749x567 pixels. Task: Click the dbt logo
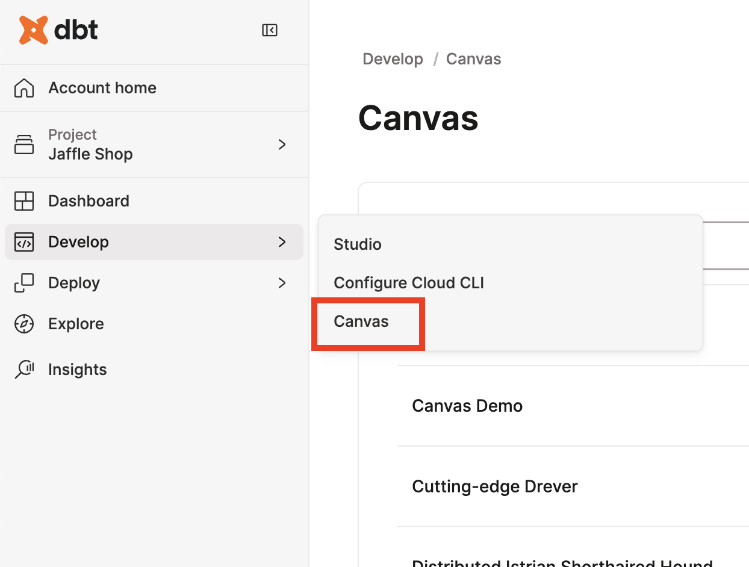(x=58, y=29)
